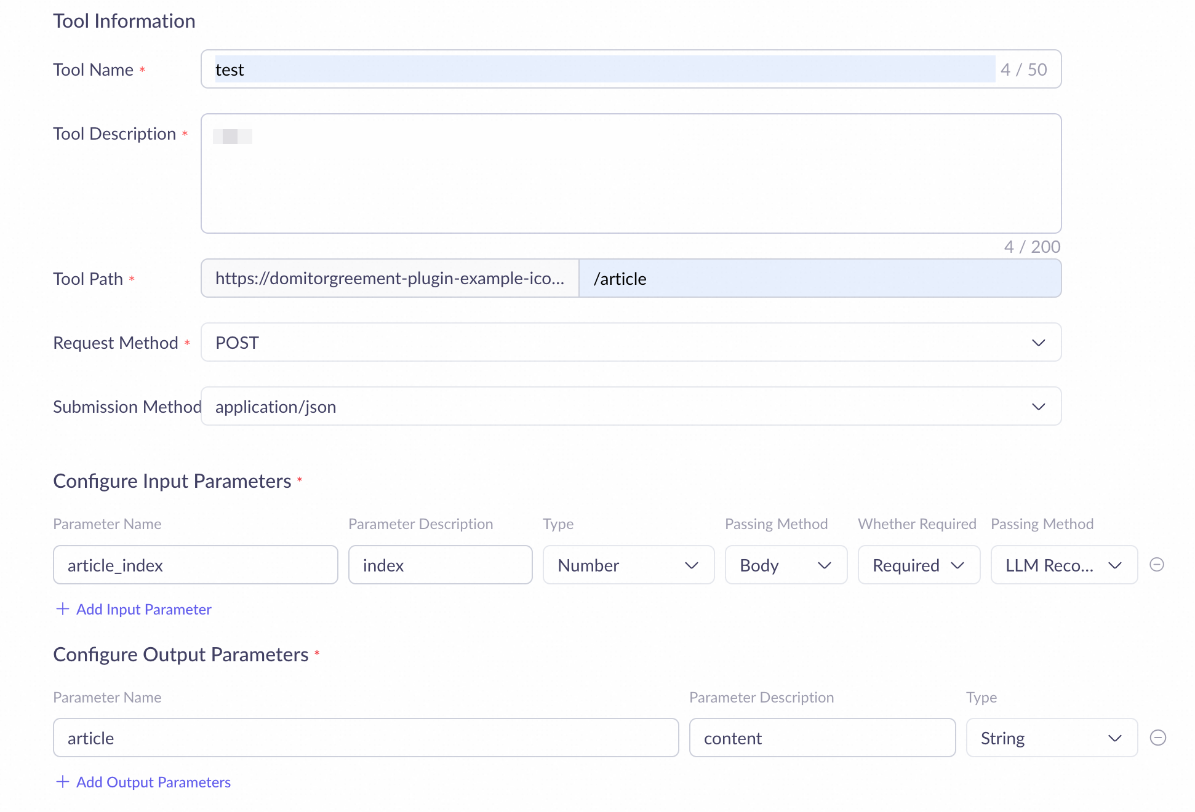1195x812 pixels.
Task: Click the article_index parameter name field
Action: pyautogui.click(x=195, y=565)
